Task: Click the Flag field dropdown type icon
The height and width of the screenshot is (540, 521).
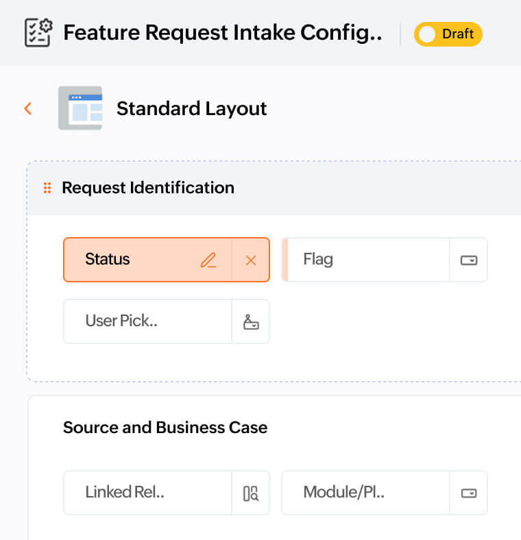Action: click(x=469, y=260)
